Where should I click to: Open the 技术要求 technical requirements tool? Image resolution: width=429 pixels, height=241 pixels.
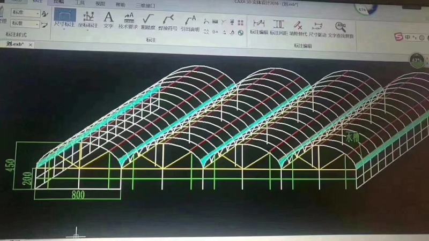128,20
